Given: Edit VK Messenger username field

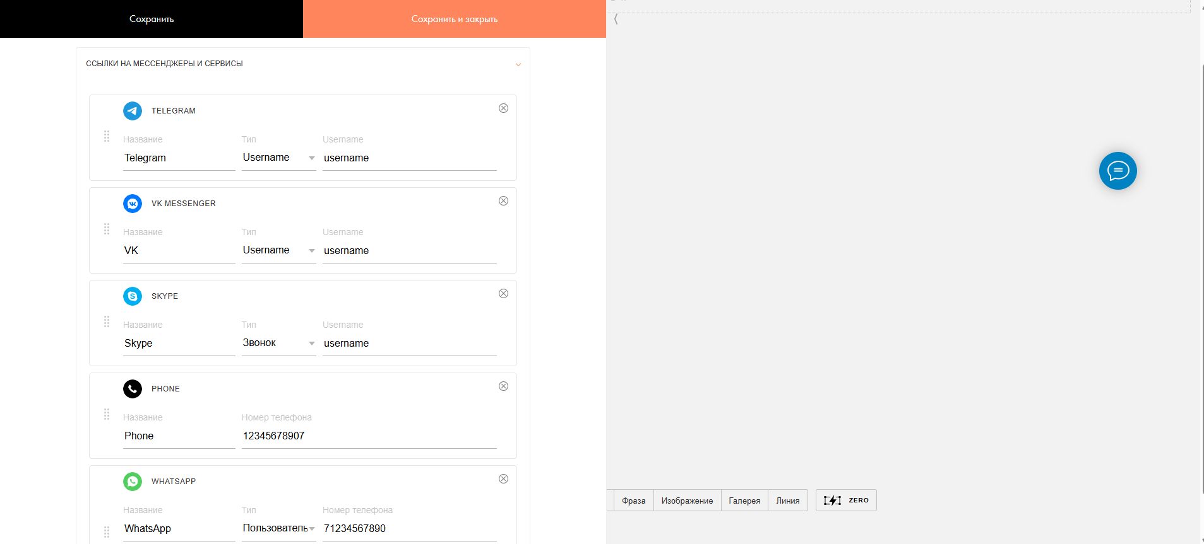Looking at the screenshot, I should click(x=410, y=251).
